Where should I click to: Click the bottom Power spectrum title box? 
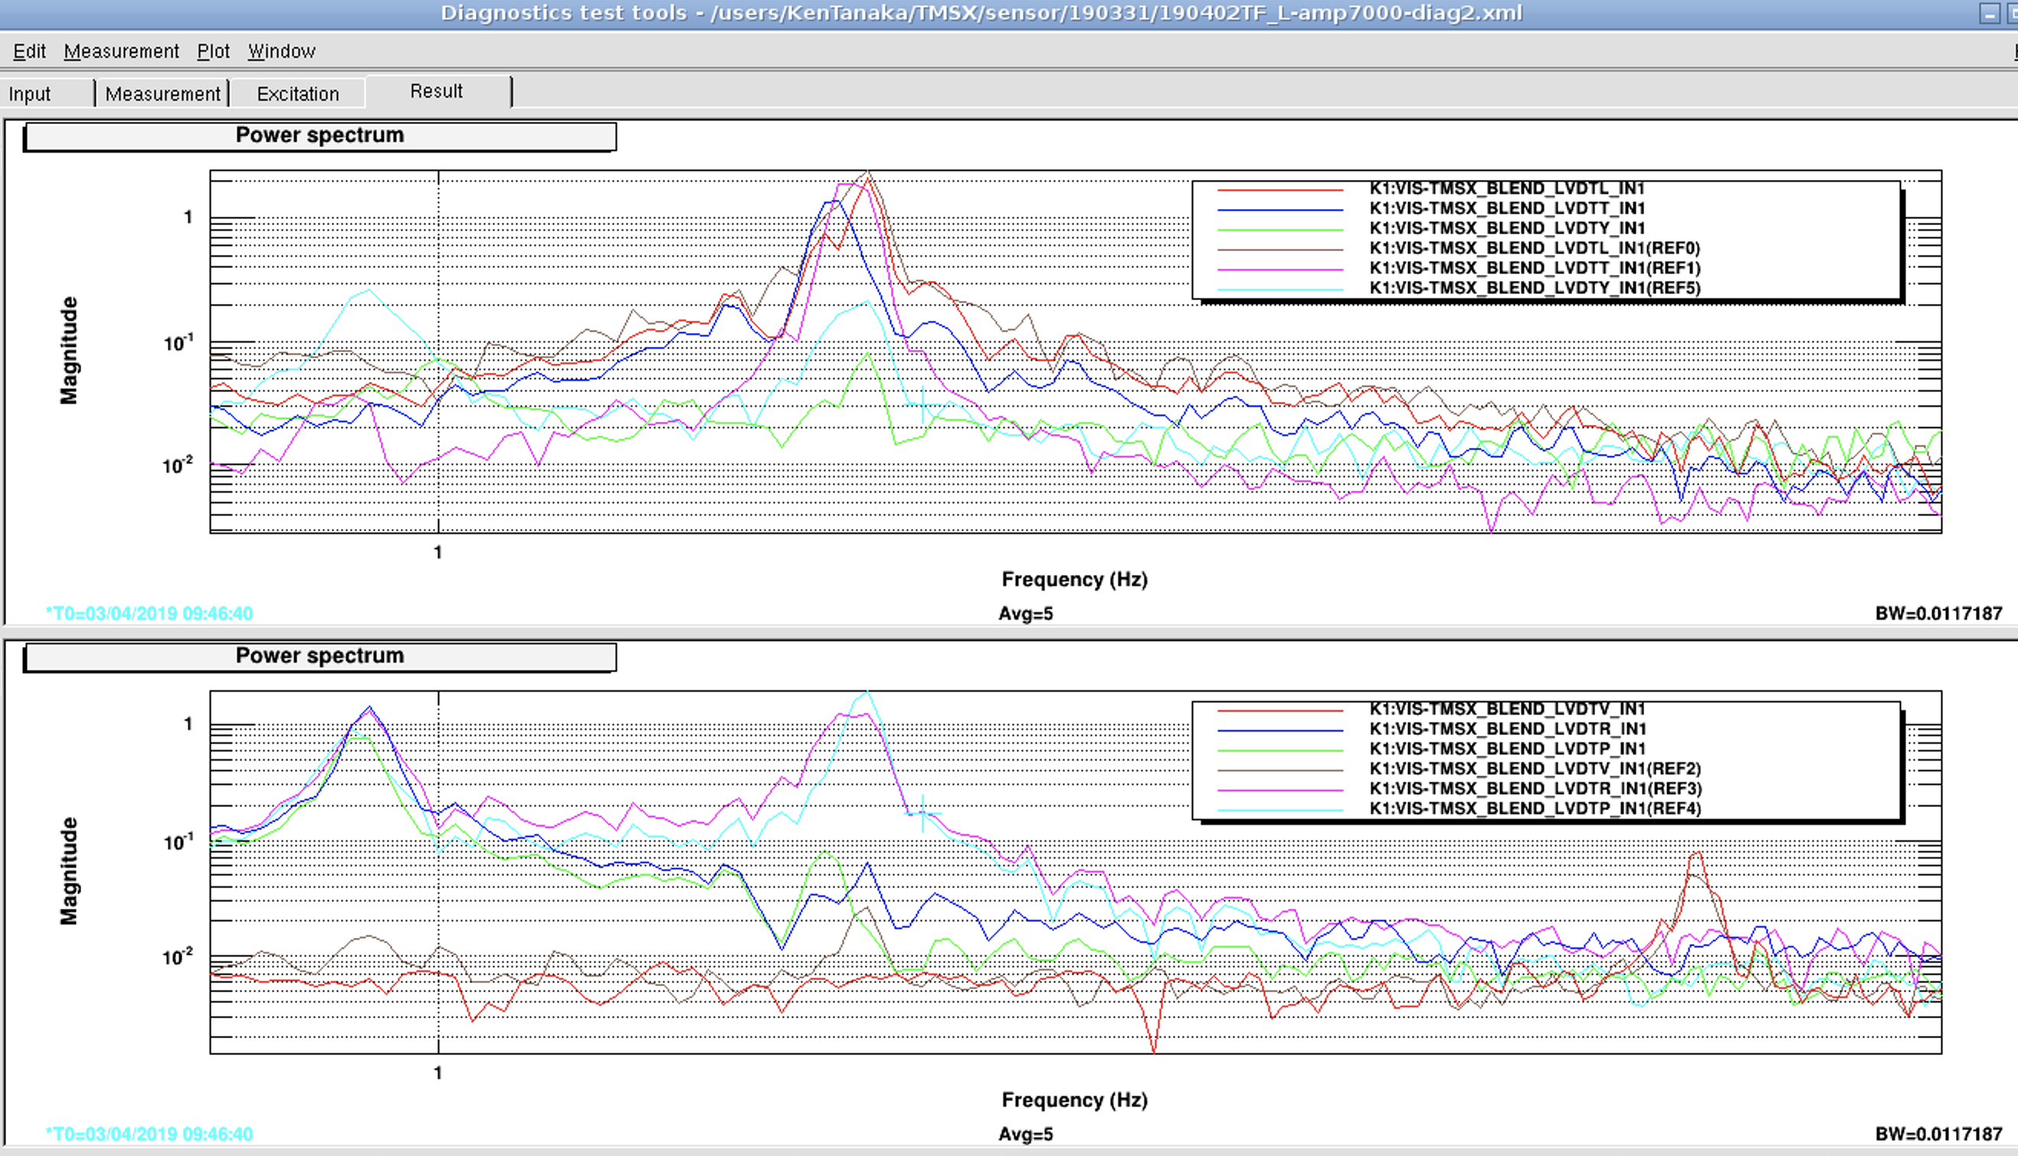(x=320, y=657)
